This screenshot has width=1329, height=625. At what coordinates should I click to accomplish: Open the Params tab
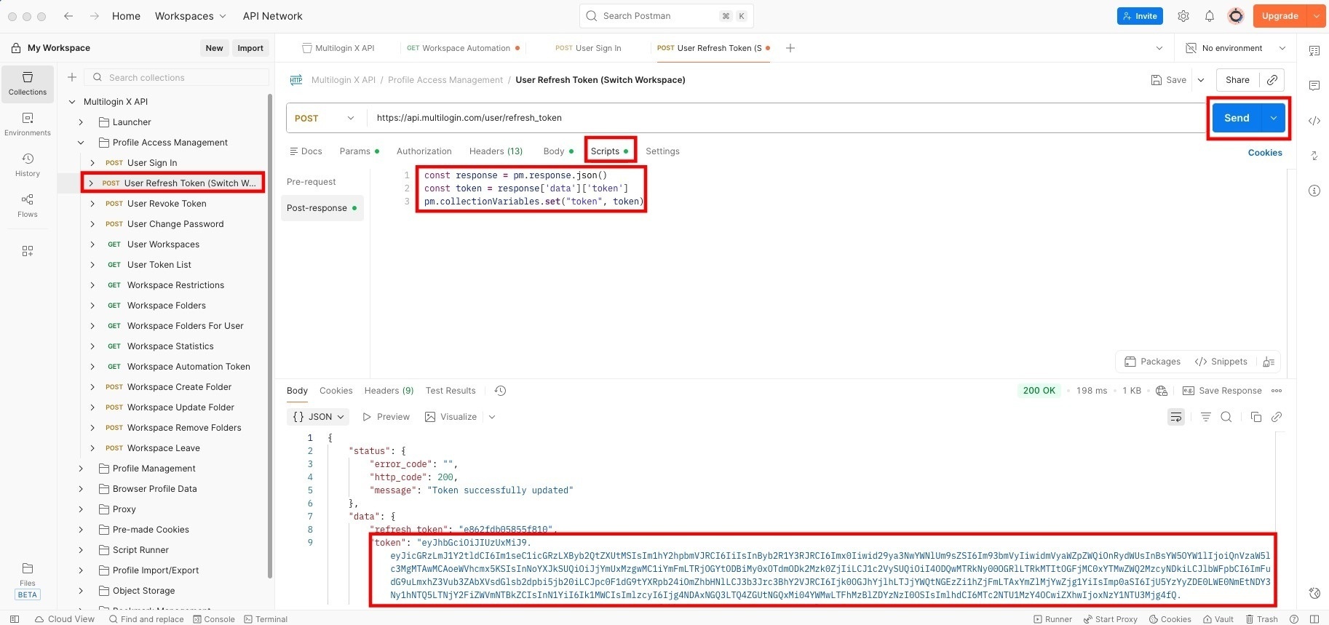point(359,151)
